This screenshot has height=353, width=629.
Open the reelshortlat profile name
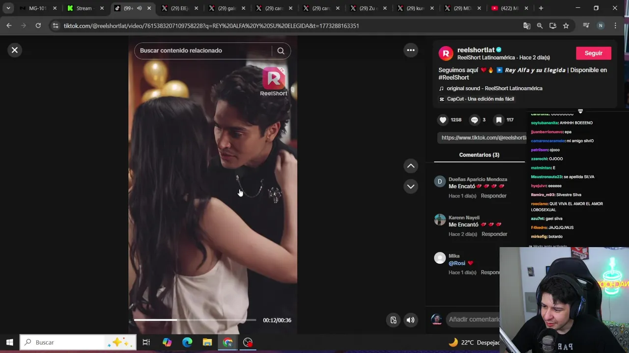476,50
